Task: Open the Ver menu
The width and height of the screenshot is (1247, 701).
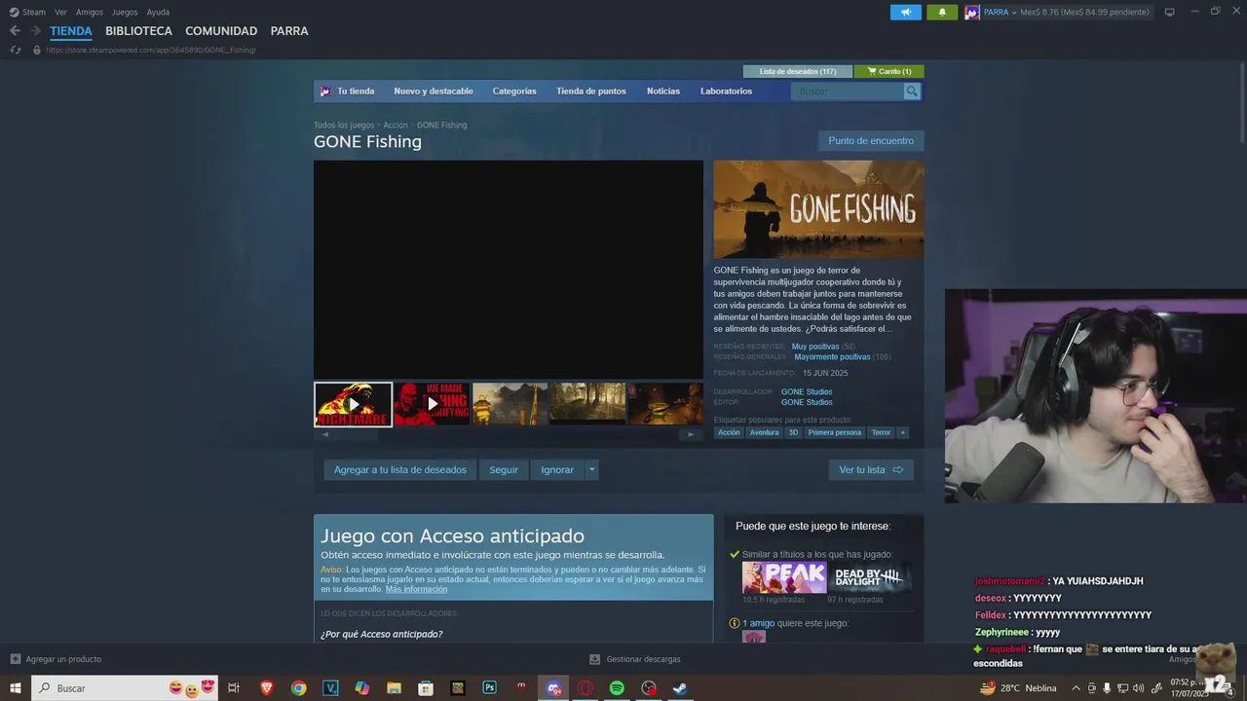Action: (60, 12)
